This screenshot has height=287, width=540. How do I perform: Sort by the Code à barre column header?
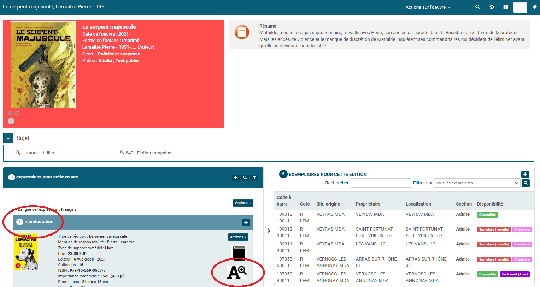click(284, 201)
